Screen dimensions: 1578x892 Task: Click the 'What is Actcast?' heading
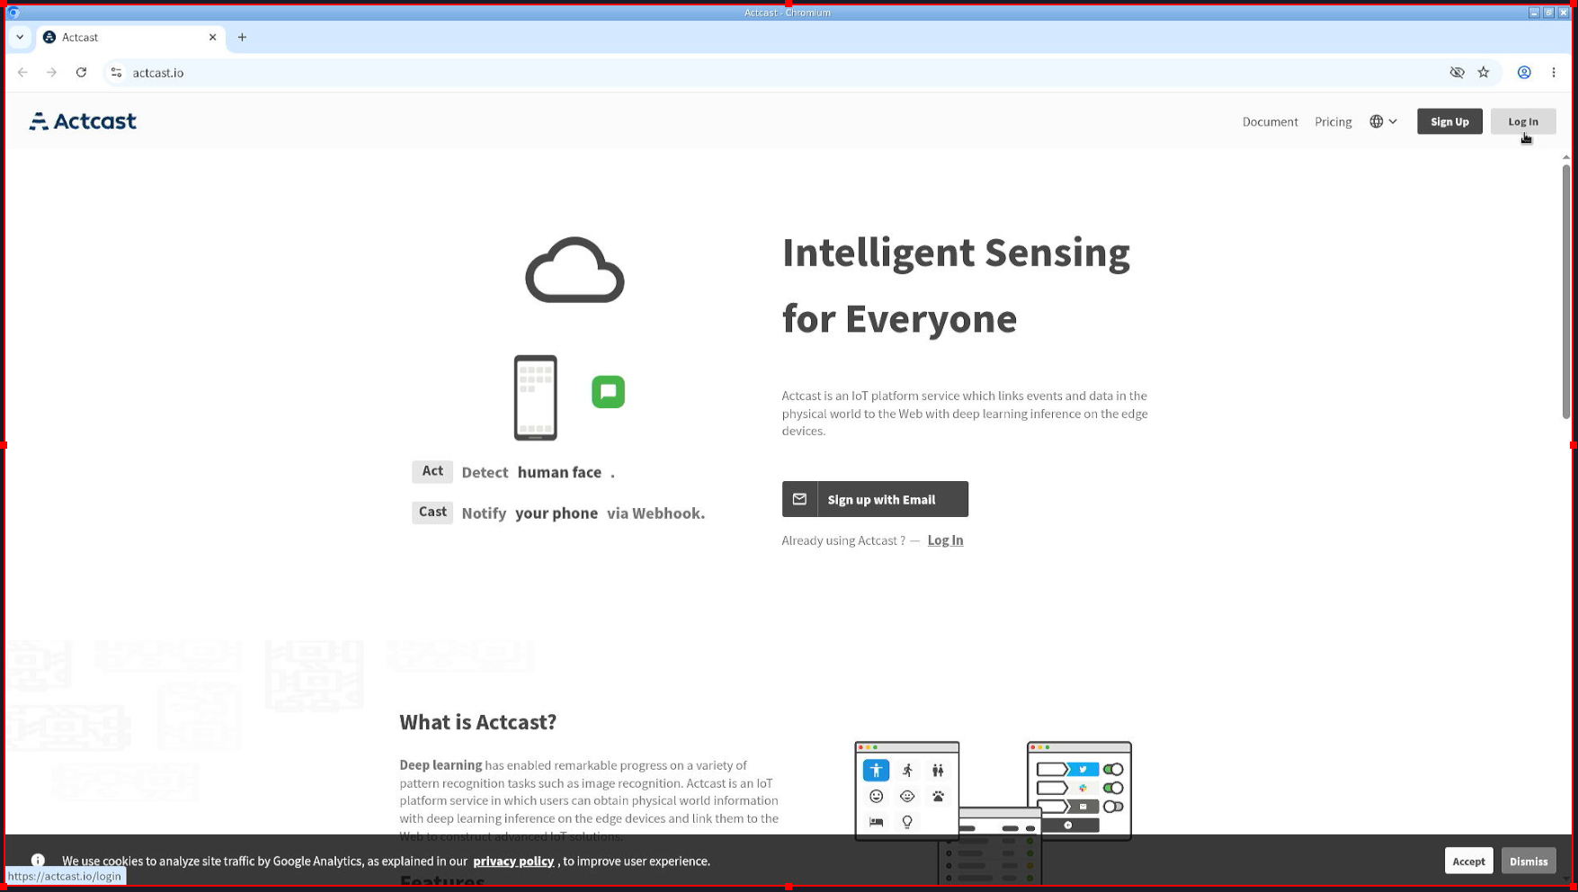(x=477, y=722)
